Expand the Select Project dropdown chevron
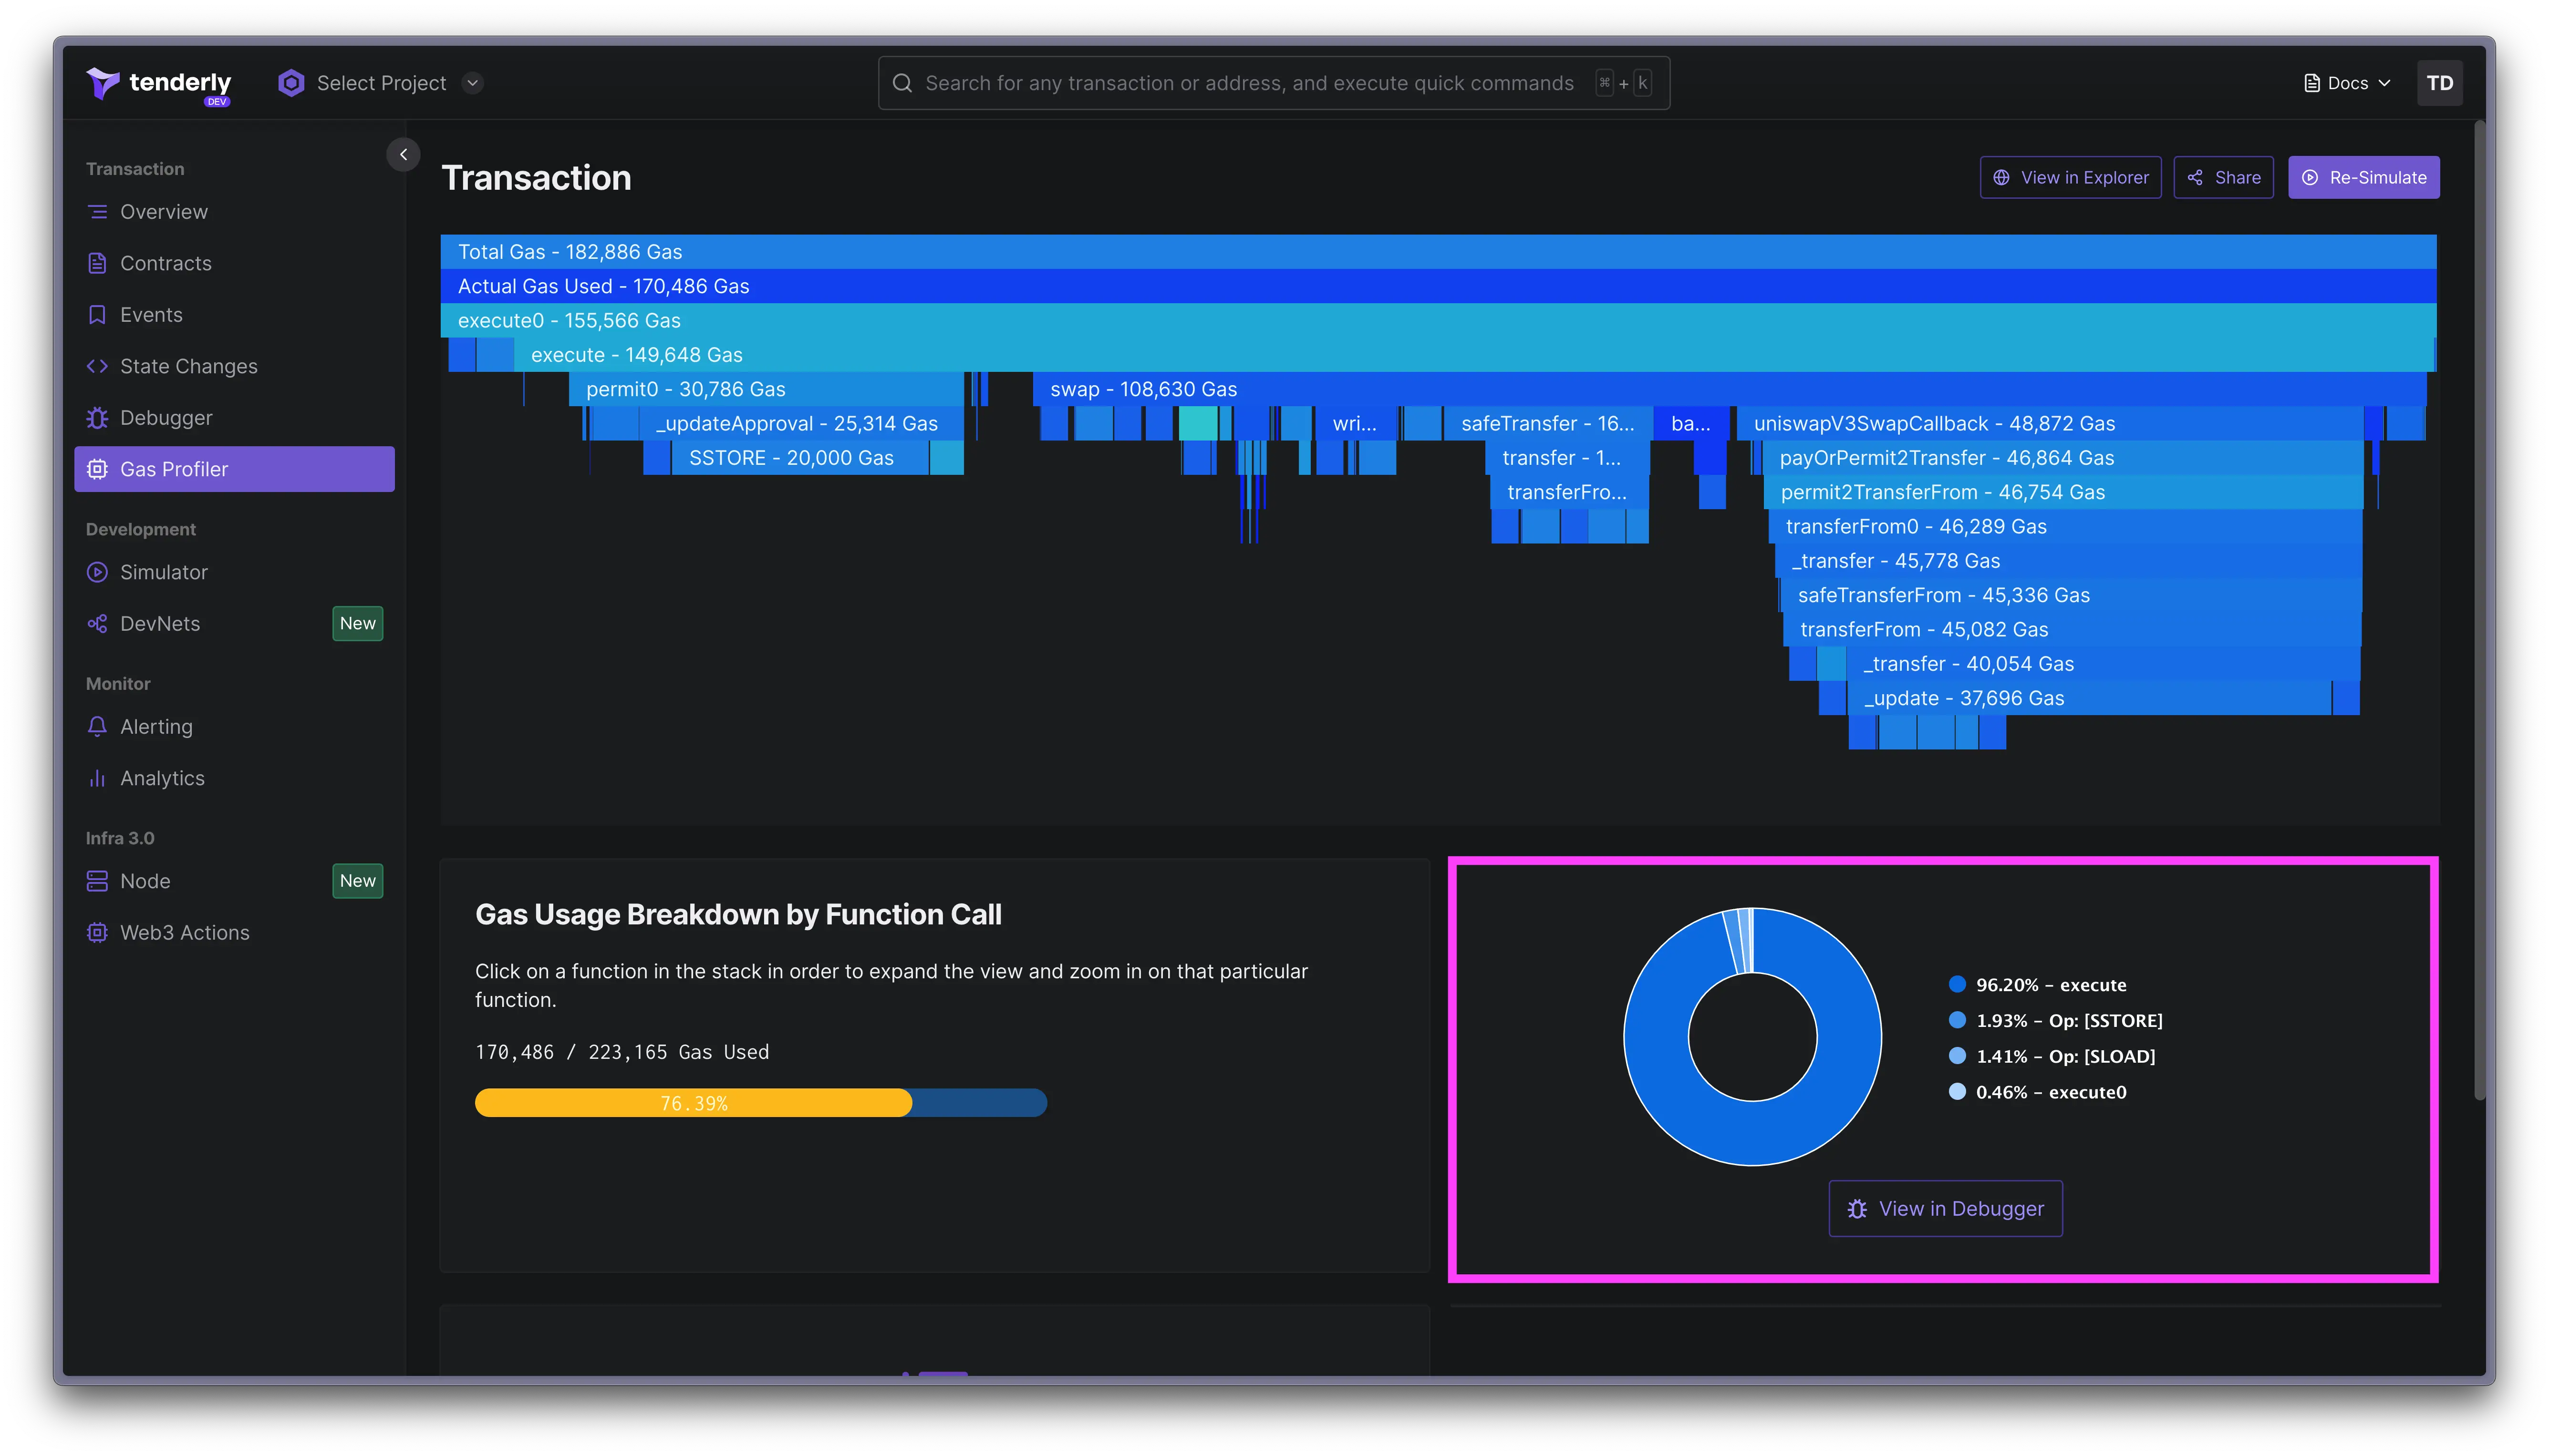2549x1456 pixels. click(x=473, y=83)
